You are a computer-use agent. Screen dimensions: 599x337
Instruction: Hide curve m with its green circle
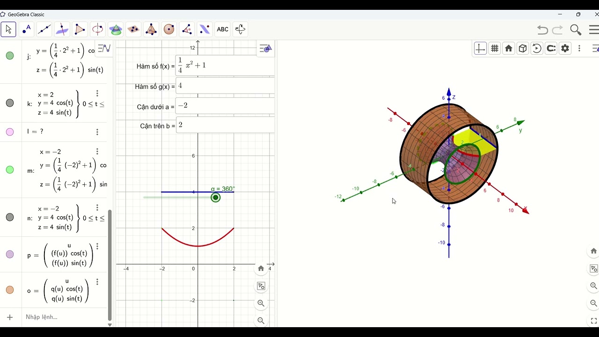point(10,169)
